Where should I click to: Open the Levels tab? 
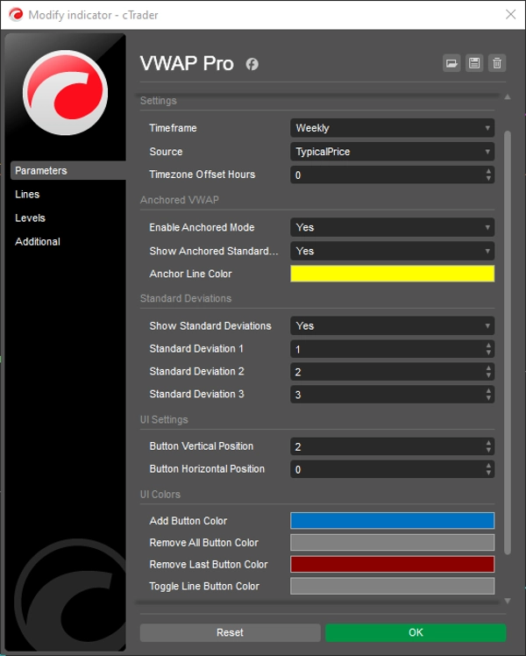(31, 218)
